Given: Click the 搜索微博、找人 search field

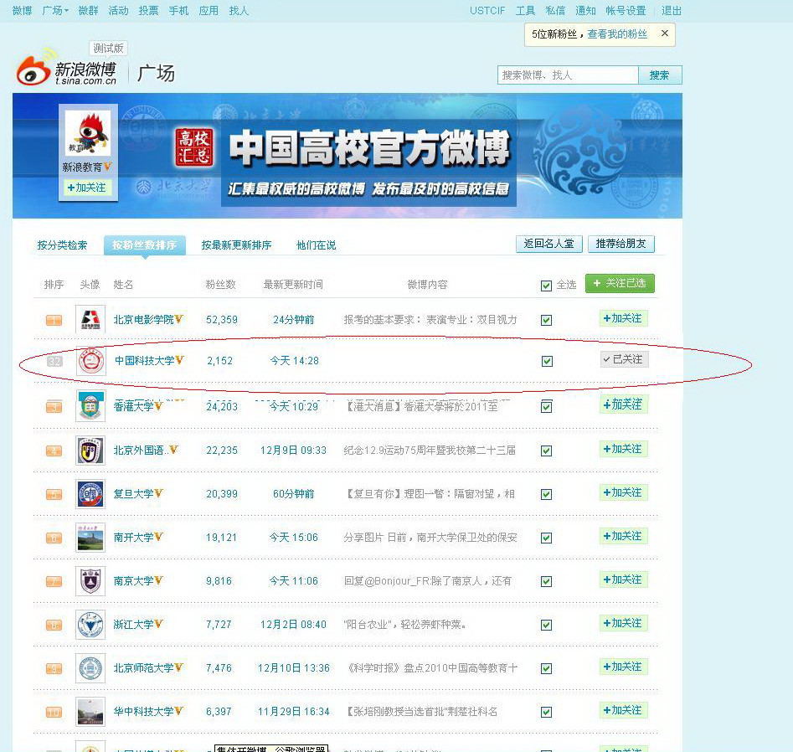Looking at the screenshot, I should point(567,75).
